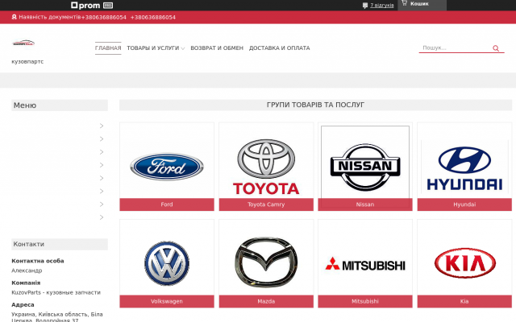Click the search magnifier icon
Image resolution: width=516 pixels, height=322 pixels.
point(496,48)
